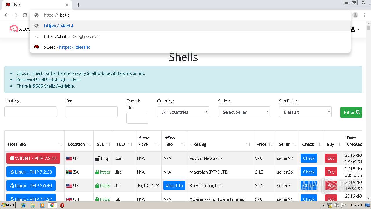Sort table by Buy column

click(333, 141)
